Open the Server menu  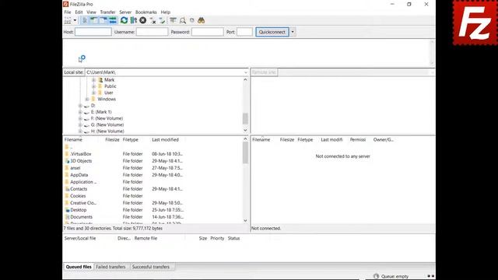125,12
